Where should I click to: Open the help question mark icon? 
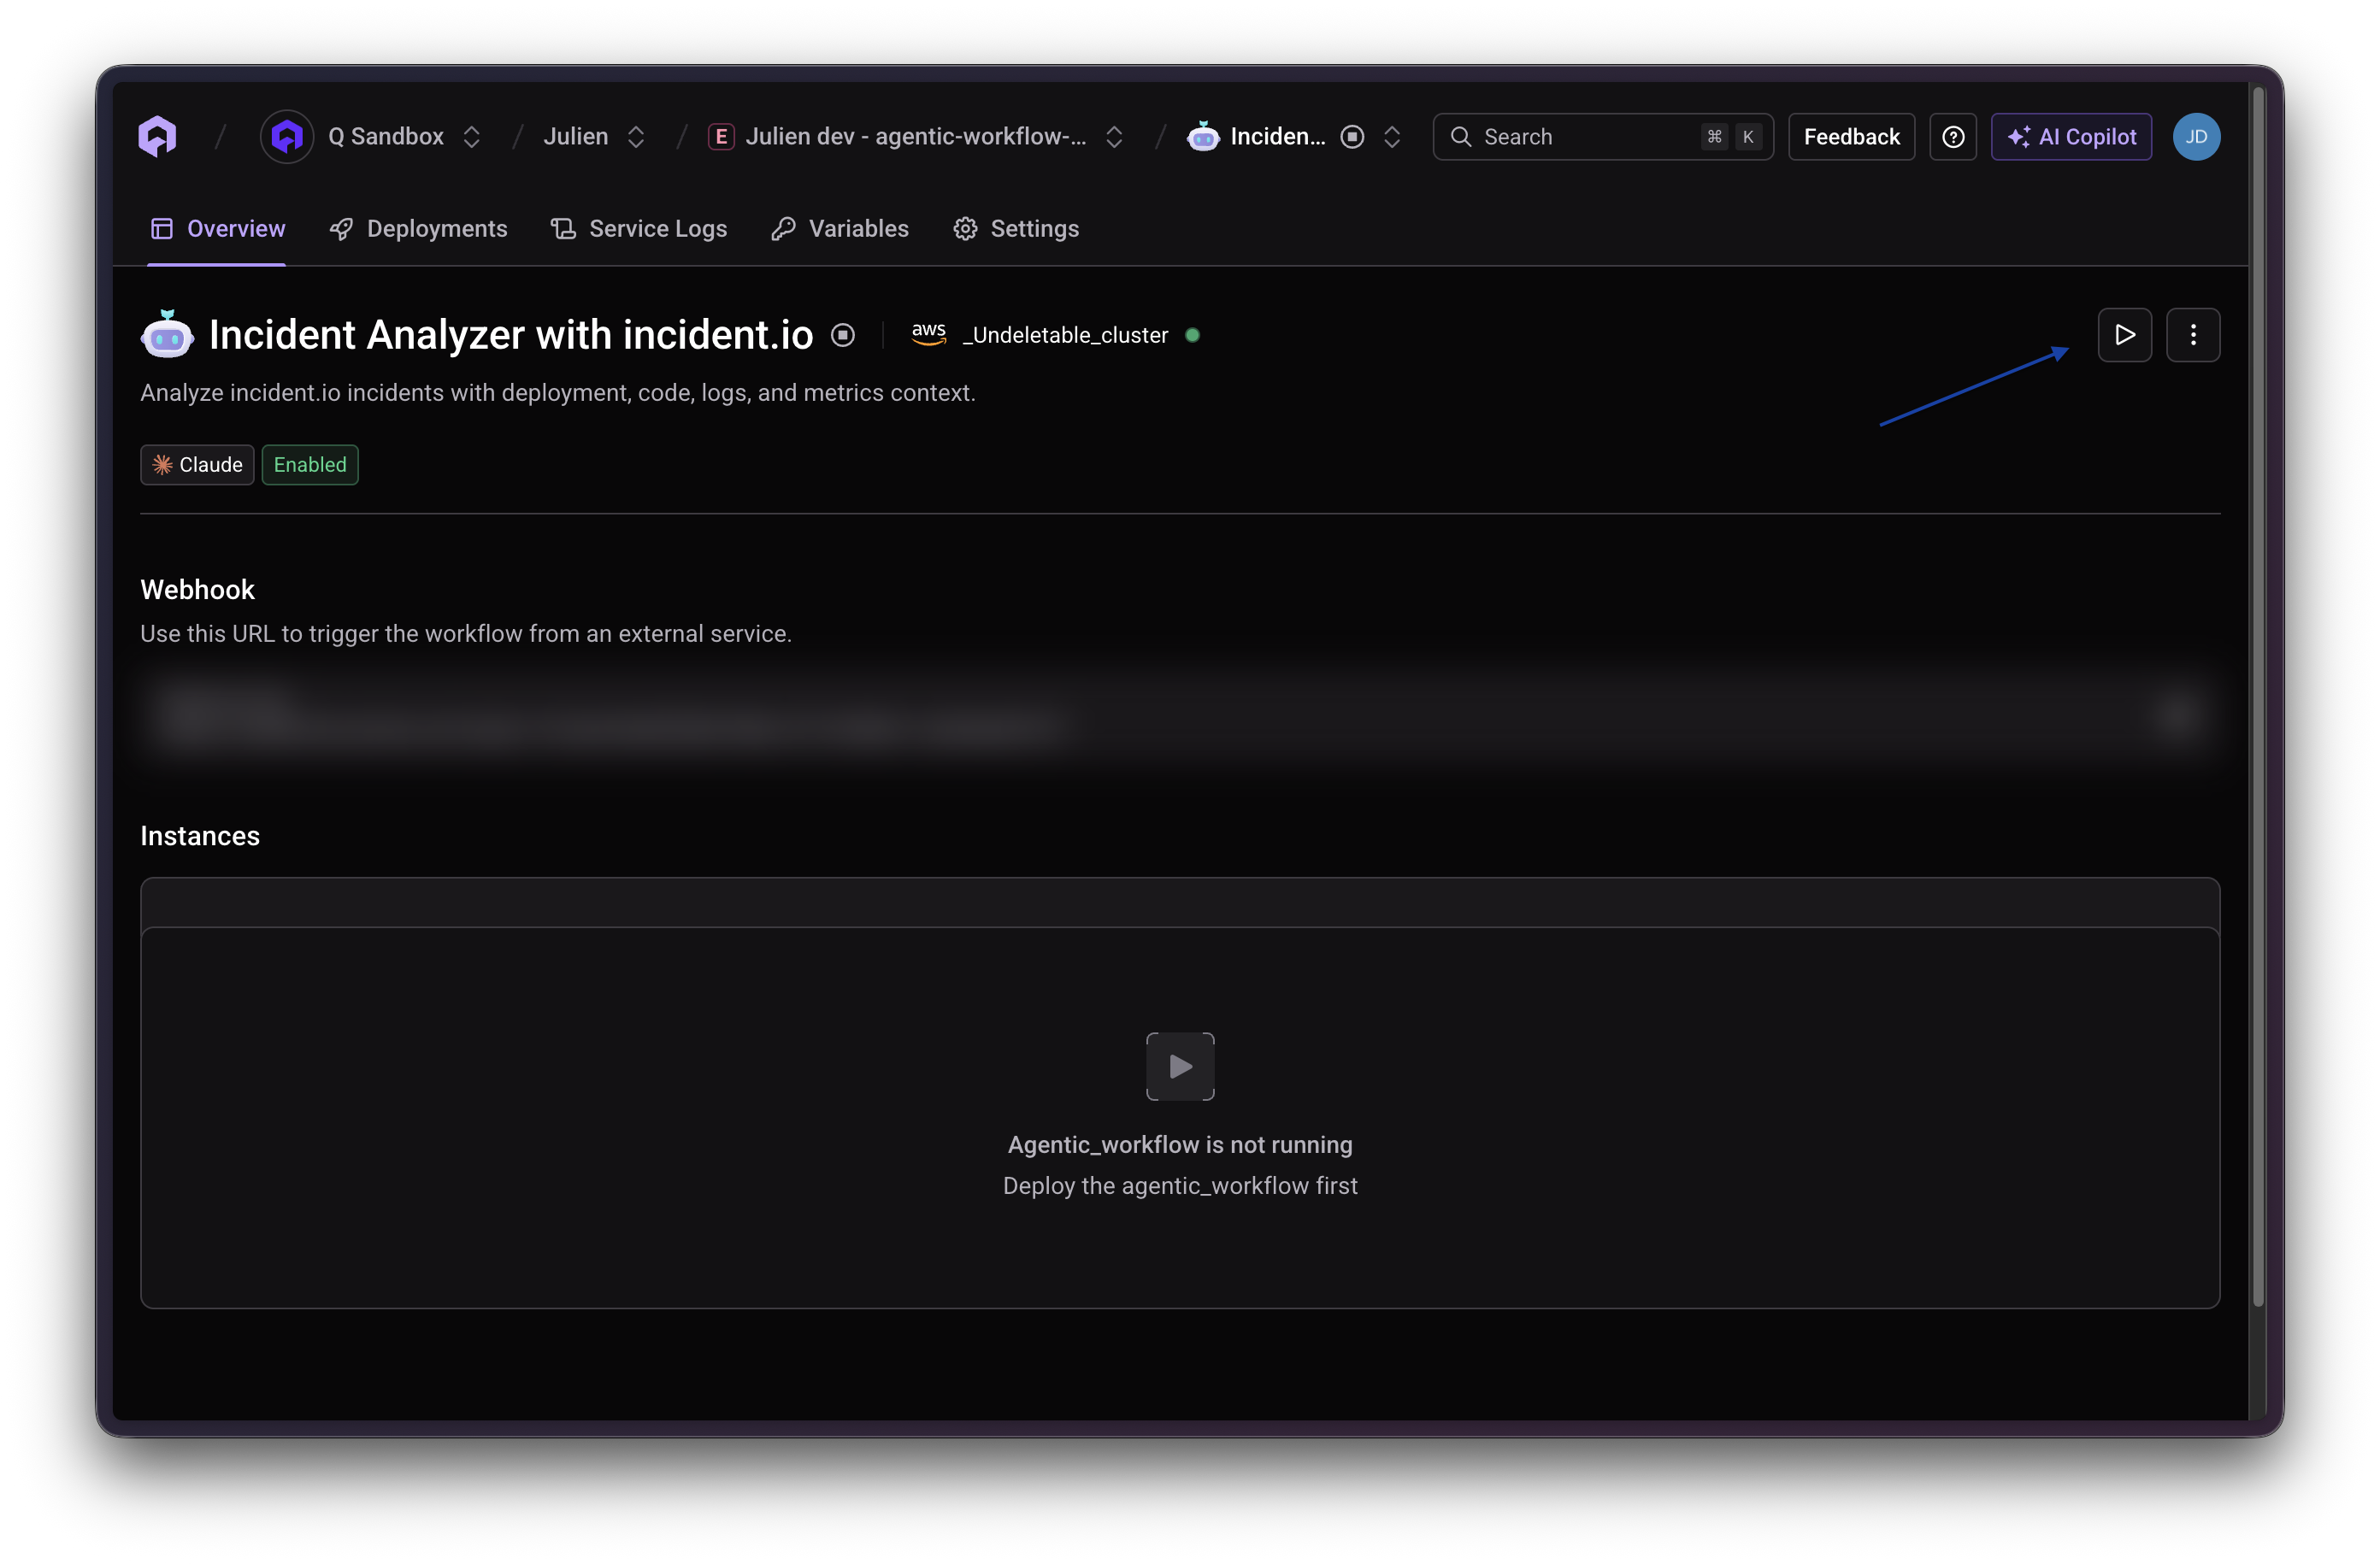tap(1953, 137)
